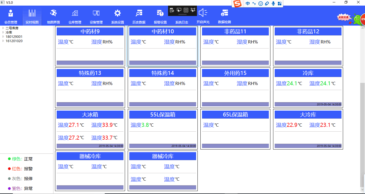Open 数据检测 data detection icon
The image size is (365, 194).
pyautogui.click(x=224, y=13)
